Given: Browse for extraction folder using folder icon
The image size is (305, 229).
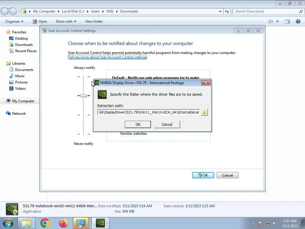Looking at the screenshot, I should point(204,112).
